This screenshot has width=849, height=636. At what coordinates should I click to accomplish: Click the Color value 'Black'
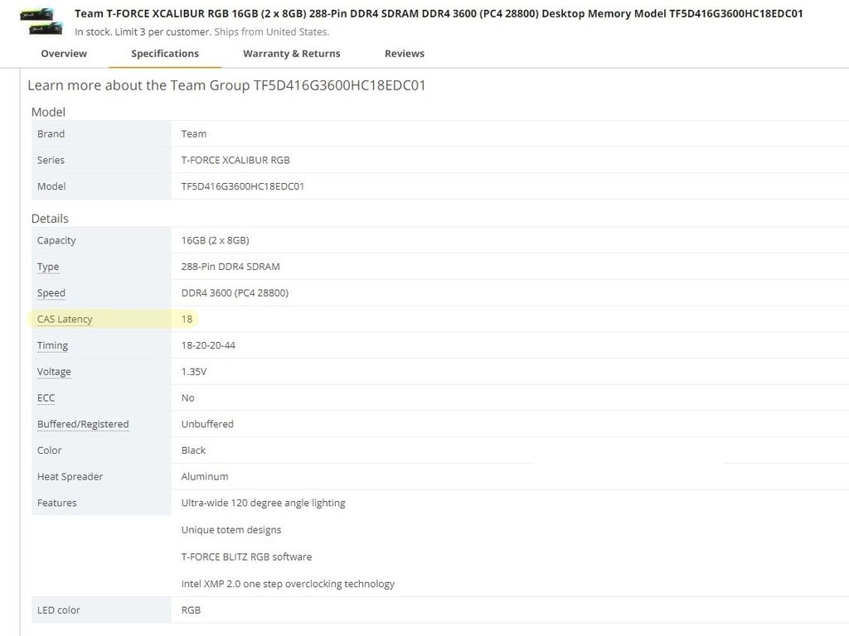coord(193,450)
